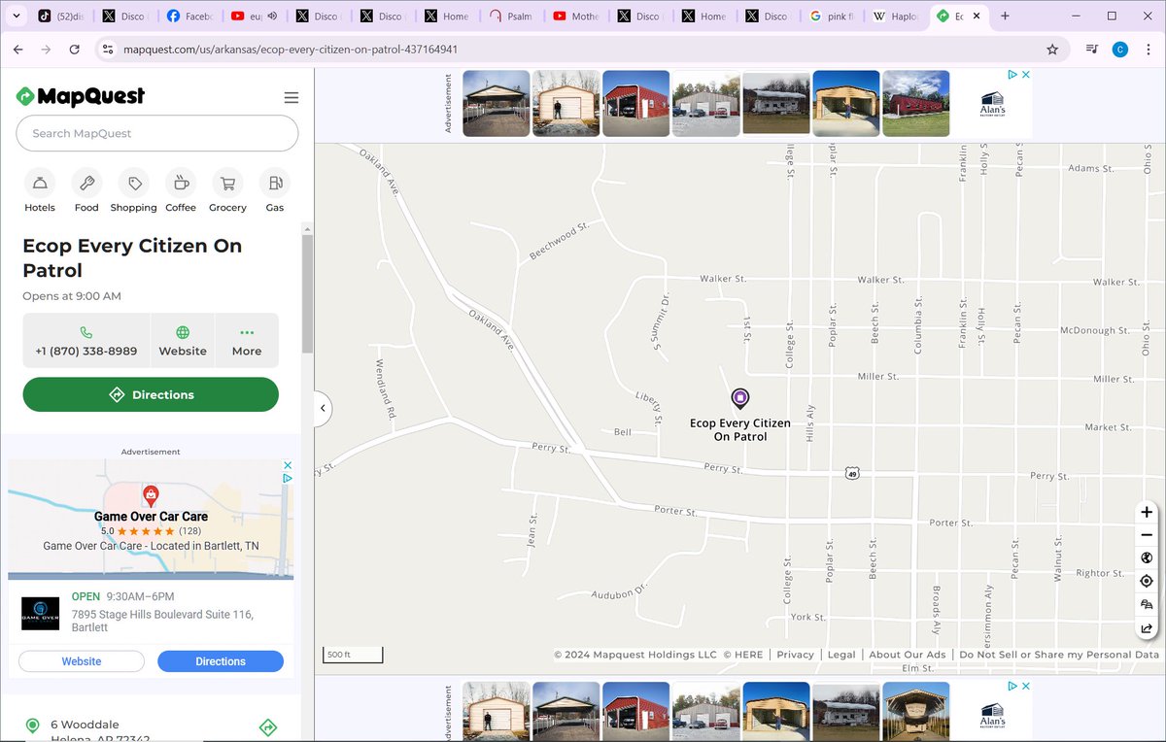The height and width of the screenshot is (742, 1166).
Task: Click the Oakland Ave. street label near Beechwood
Action: click(x=380, y=173)
